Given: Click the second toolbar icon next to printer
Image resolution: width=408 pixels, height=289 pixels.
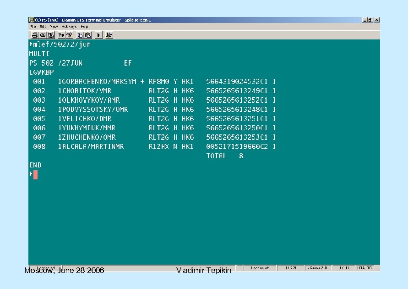Looking at the screenshot, I should point(43,35).
